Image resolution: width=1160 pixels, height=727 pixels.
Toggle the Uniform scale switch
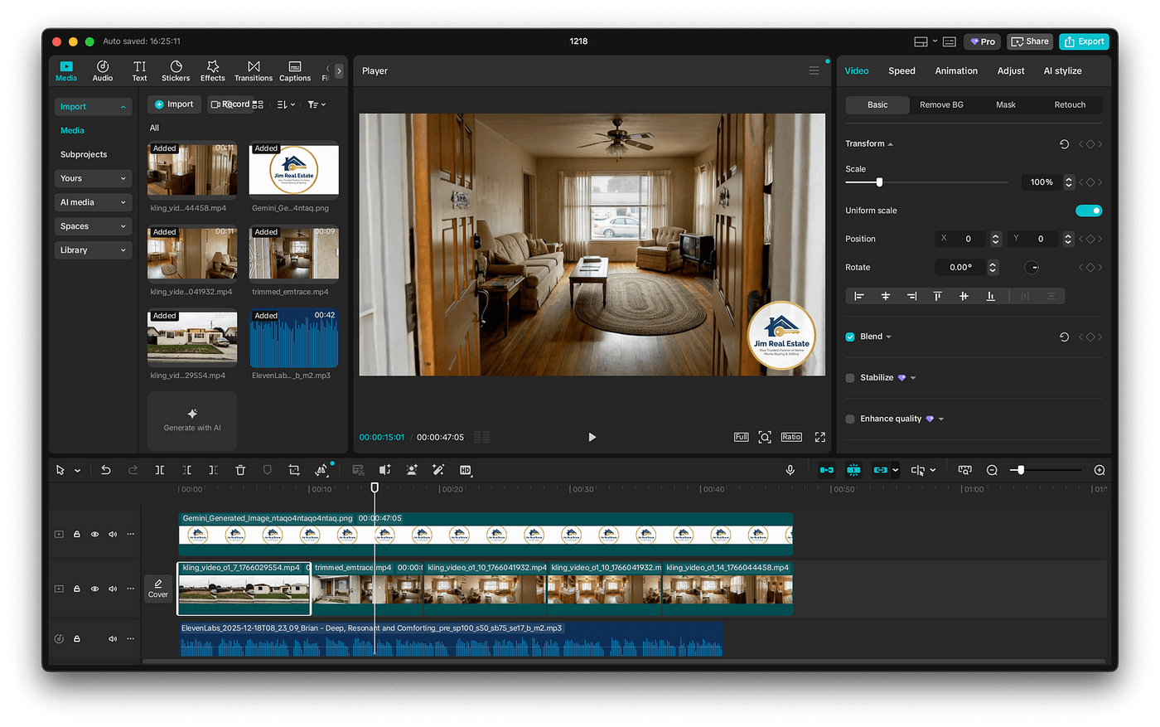(x=1088, y=211)
